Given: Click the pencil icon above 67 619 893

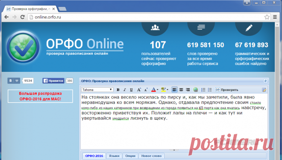Looking at the screenshot, I should pyautogui.click(x=249, y=28).
